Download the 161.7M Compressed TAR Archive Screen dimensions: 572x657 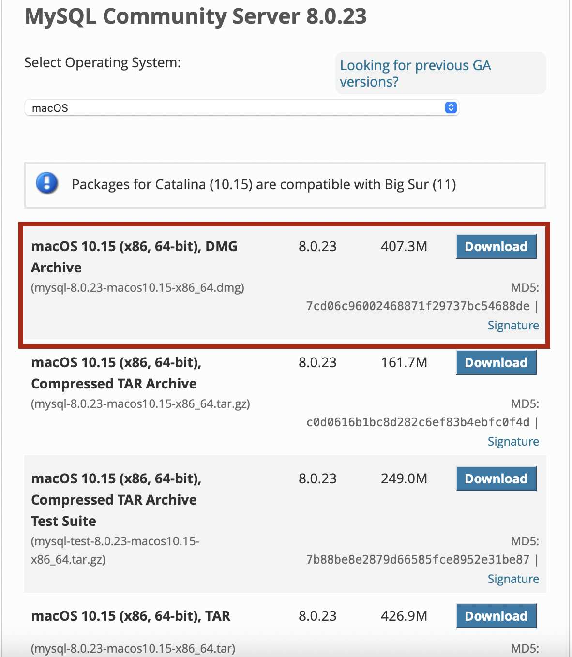click(x=496, y=362)
